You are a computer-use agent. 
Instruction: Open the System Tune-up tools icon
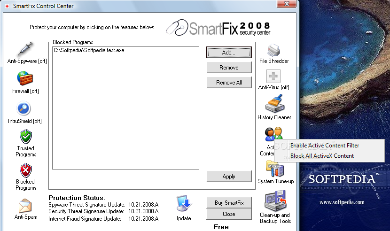pyautogui.click(x=275, y=169)
